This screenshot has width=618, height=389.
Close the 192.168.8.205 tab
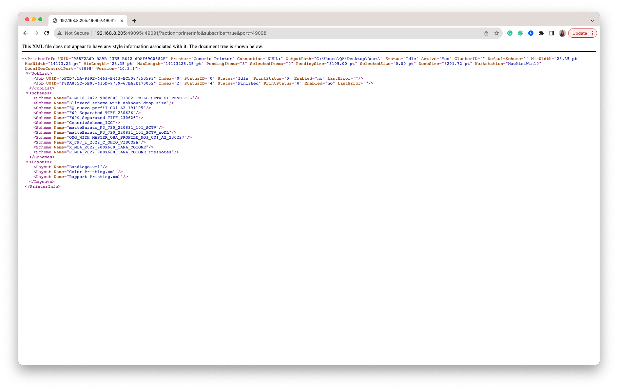click(122, 21)
